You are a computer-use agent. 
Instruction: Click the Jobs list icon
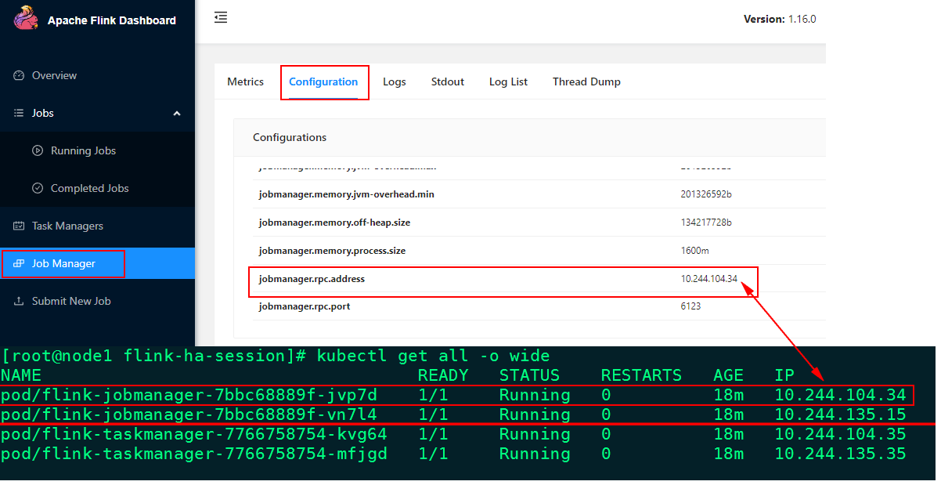point(19,114)
